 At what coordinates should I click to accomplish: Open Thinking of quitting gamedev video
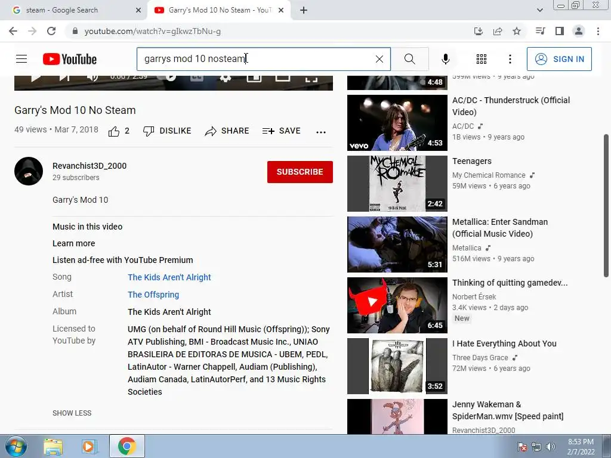click(x=510, y=283)
